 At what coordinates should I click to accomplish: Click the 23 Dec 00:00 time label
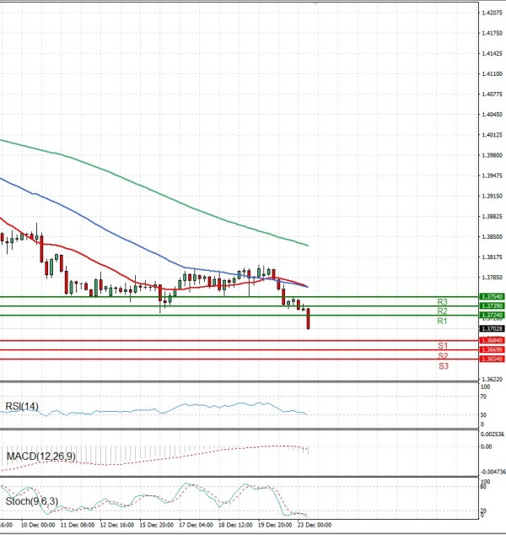pyautogui.click(x=315, y=525)
